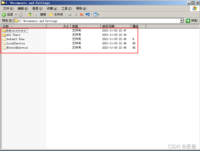Sort by the 修改日期 column header
Image resolution: width=200 pixels, height=151 pixels.
tap(116, 26)
